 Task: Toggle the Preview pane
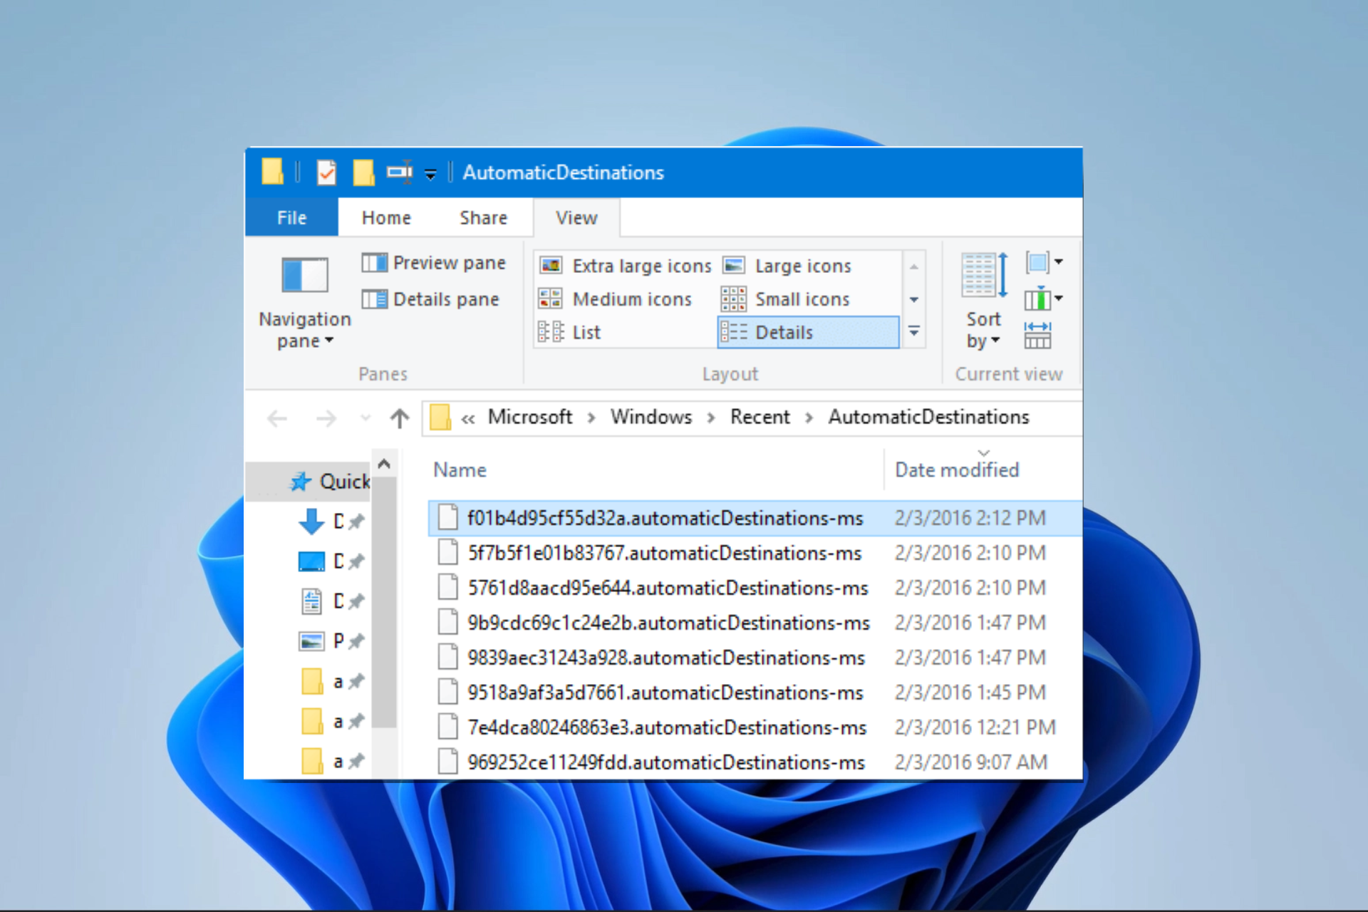tap(433, 263)
